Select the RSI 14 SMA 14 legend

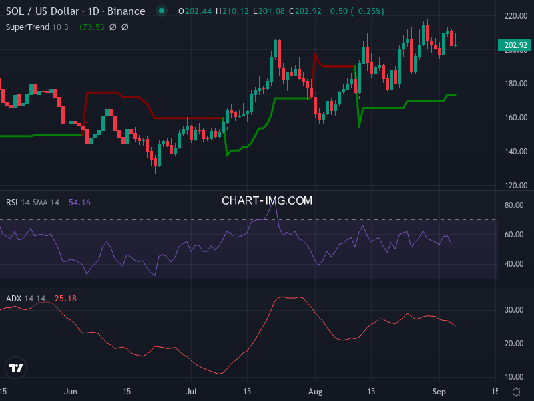[x=33, y=202]
